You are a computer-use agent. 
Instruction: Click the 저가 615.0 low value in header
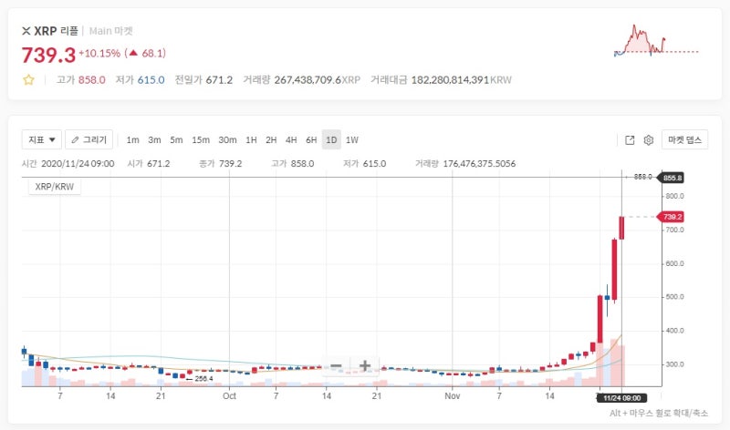[x=140, y=80]
